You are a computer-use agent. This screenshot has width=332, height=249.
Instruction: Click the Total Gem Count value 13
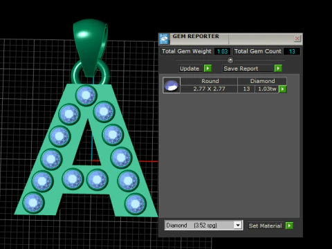[292, 51]
